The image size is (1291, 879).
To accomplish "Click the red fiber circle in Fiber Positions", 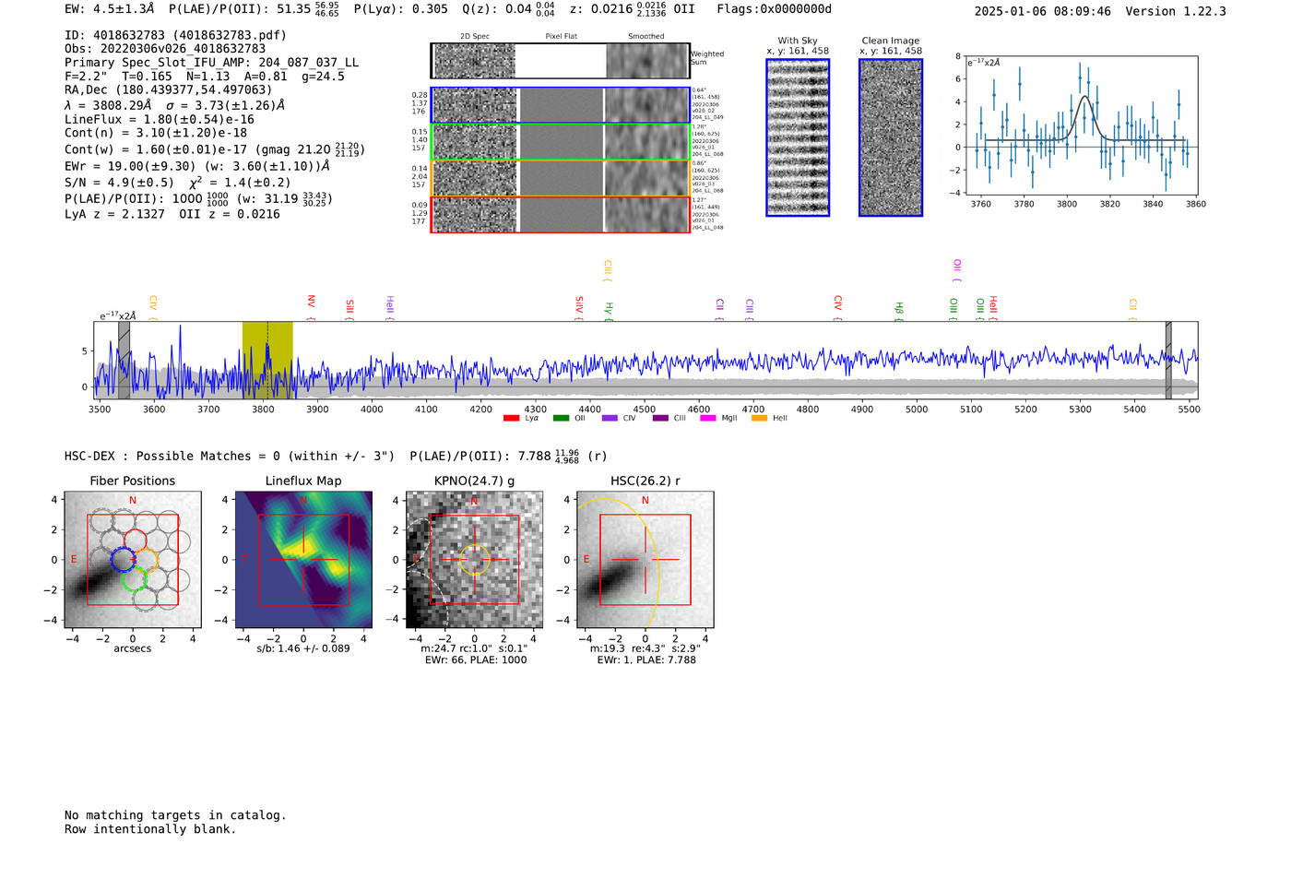I will [135, 540].
